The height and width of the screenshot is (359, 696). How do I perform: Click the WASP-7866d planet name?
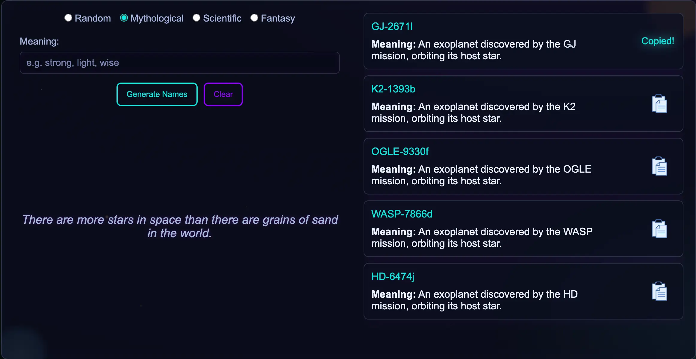pos(402,214)
